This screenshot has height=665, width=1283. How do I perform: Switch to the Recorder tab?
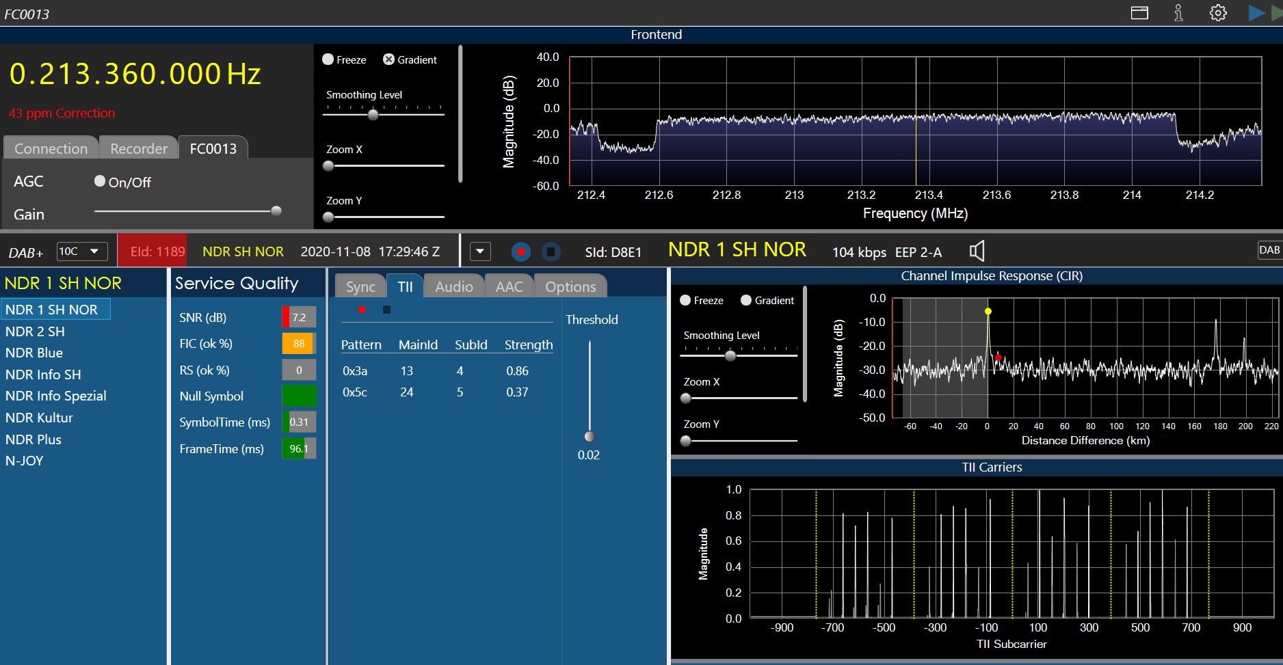[x=139, y=148]
